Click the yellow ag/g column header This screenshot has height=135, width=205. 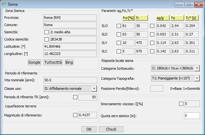coord(163,18)
